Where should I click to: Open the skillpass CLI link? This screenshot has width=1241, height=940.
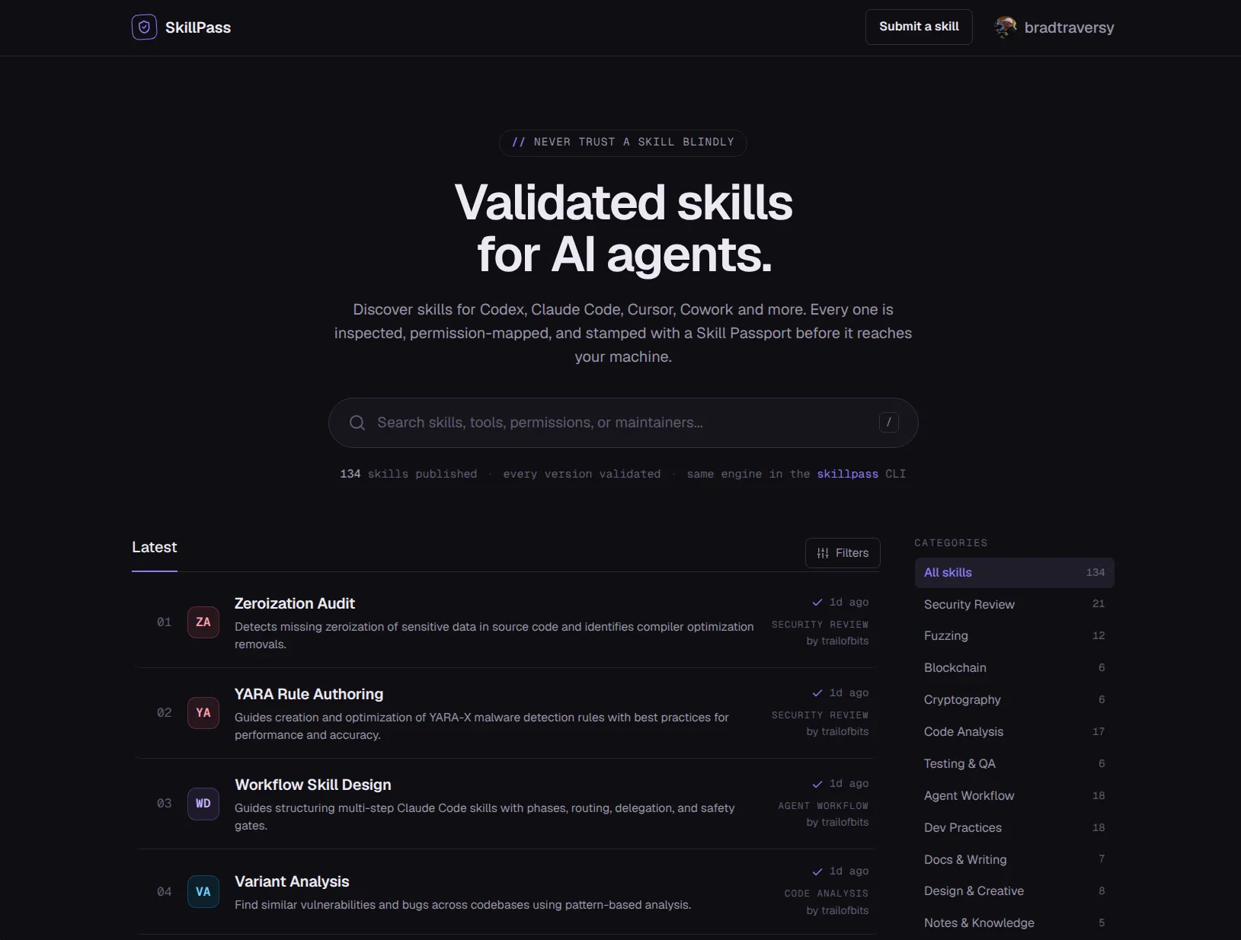pos(847,474)
